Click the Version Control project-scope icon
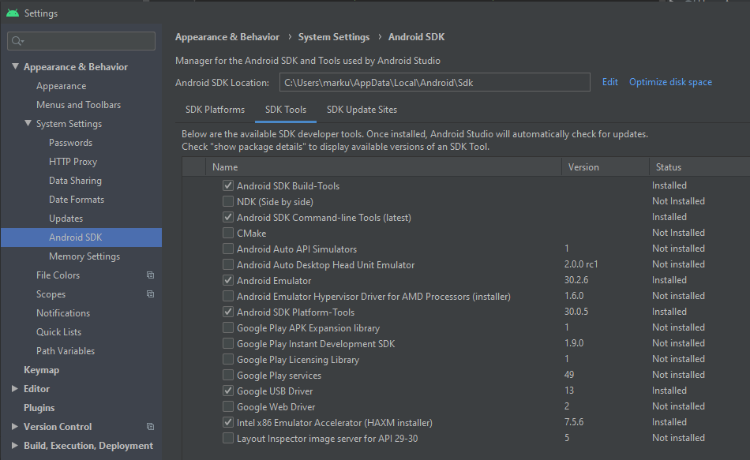Screen dimensions: 750x460 point(150,427)
